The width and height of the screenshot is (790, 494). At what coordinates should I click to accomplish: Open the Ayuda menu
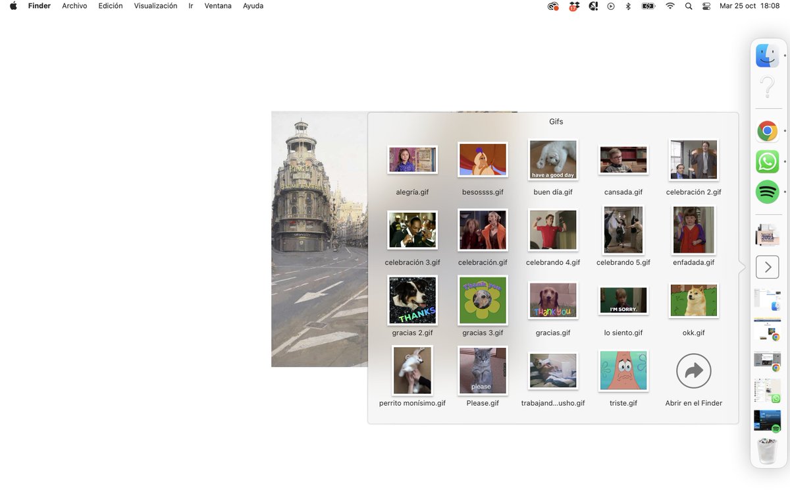pyautogui.click(x=253, y=6)
